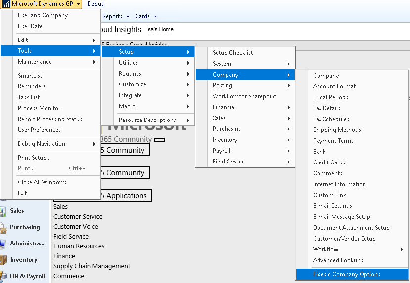Expand the Inventory setup submenu item

pyautogui.click(x=245, y=140)
